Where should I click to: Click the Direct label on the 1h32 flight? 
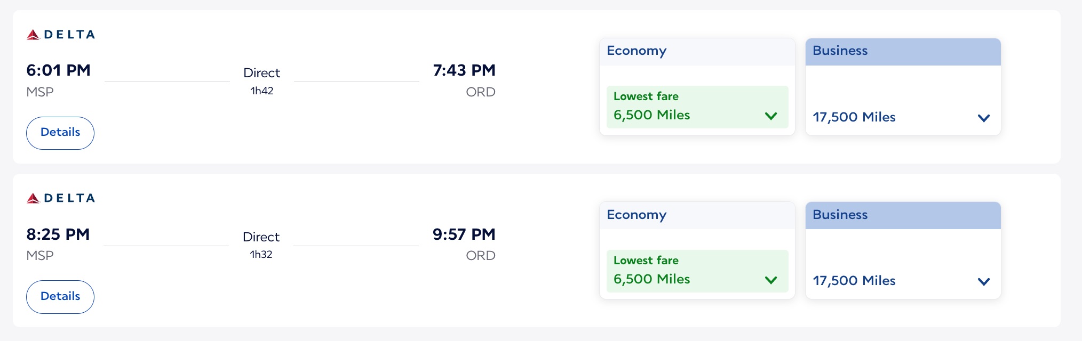(x=261, y=237)
